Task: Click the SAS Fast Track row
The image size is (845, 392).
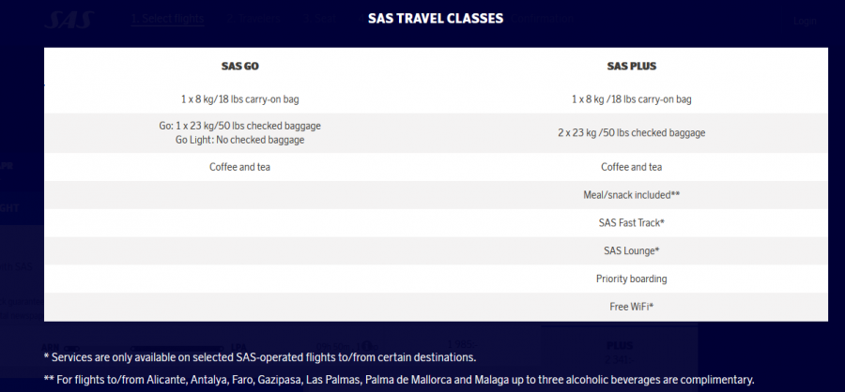Action: [632, 223]
